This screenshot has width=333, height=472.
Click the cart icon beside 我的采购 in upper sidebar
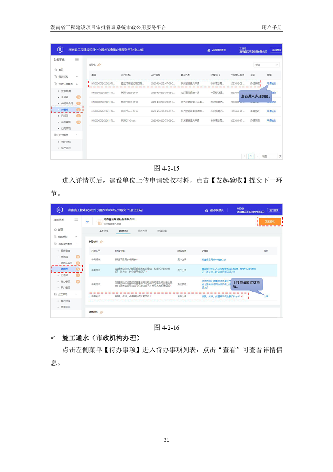coord(55,77)
